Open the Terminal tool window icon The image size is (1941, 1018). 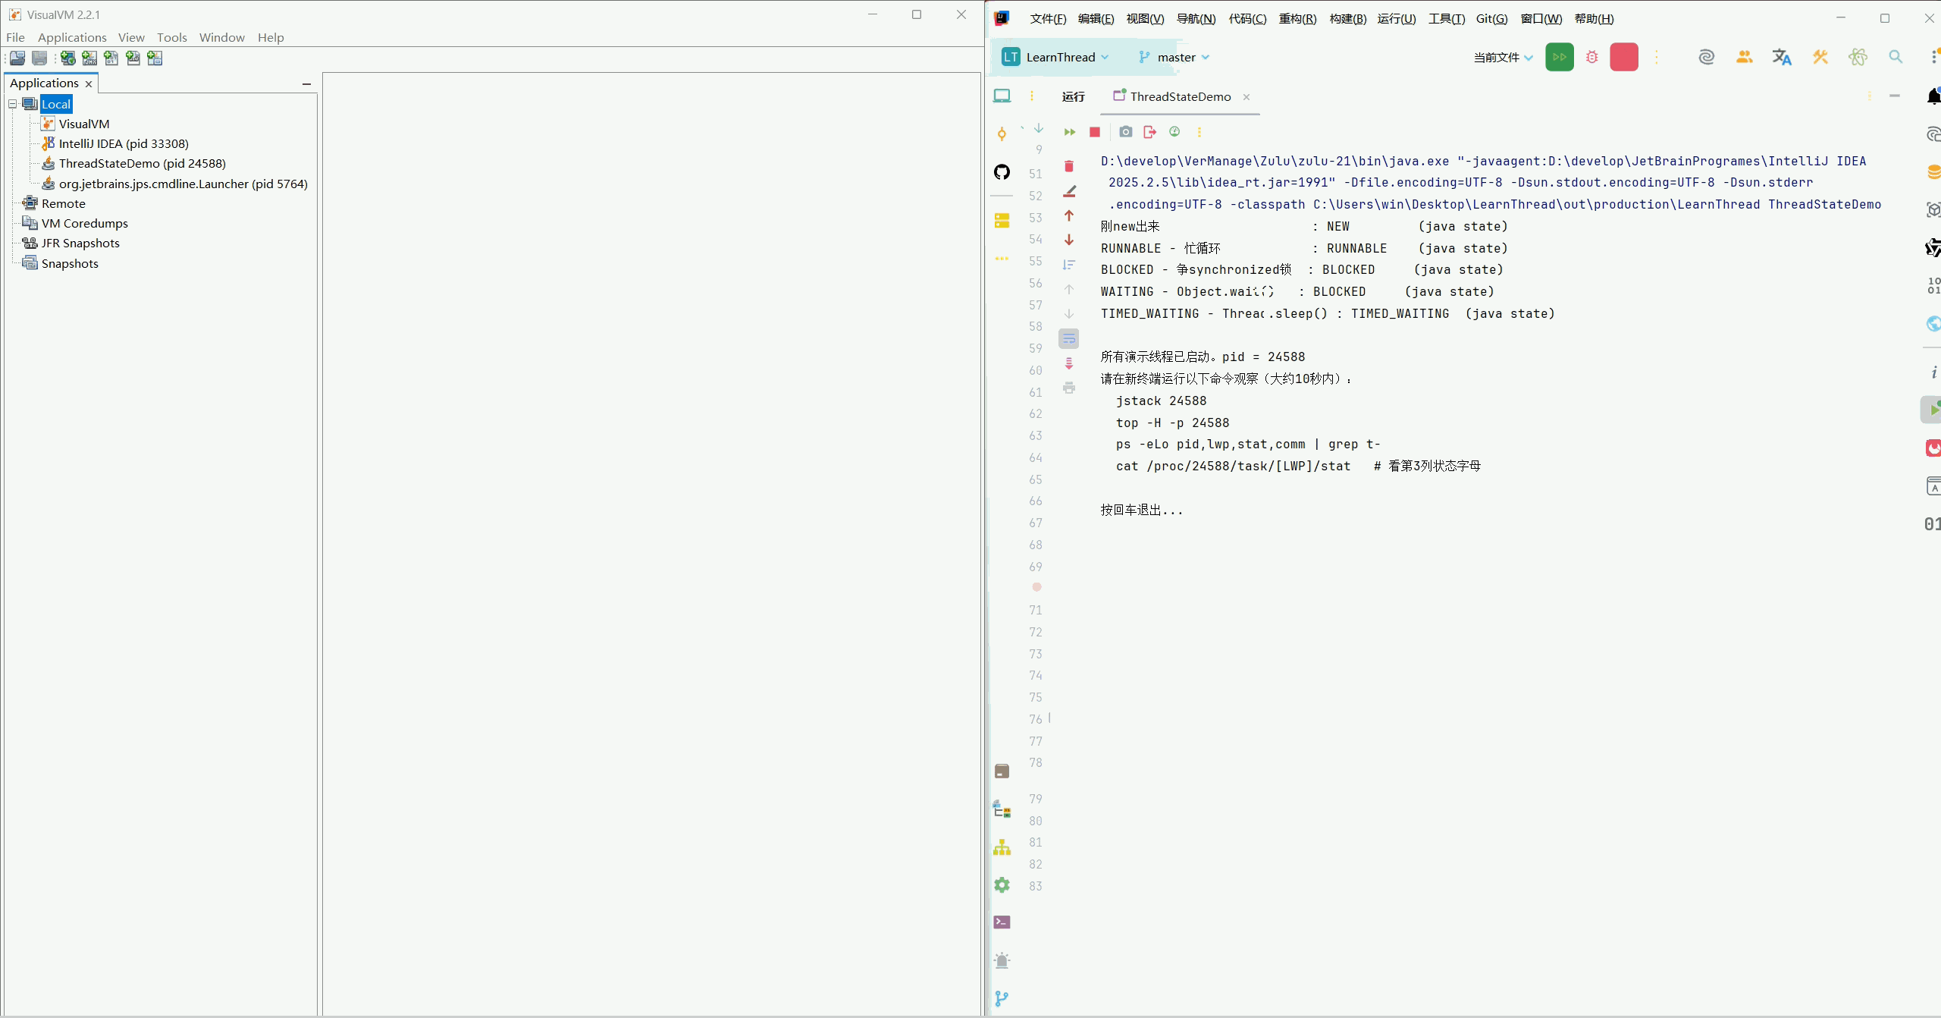(x=1002, y=922)
